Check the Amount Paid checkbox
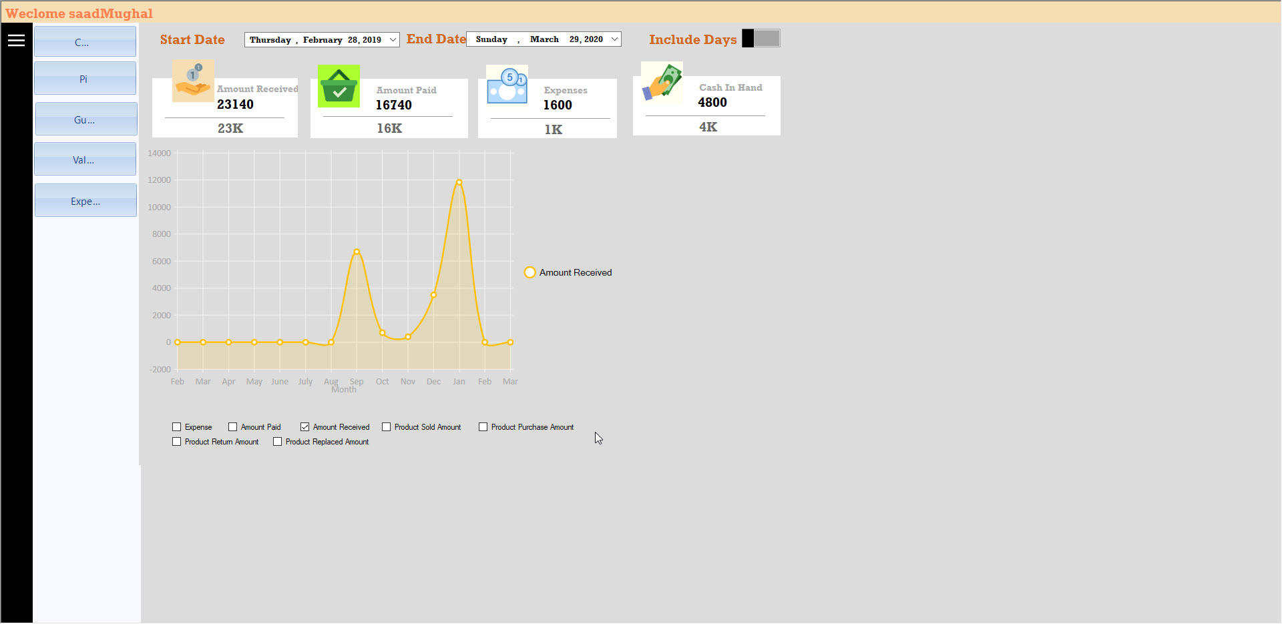 [232, 427]
